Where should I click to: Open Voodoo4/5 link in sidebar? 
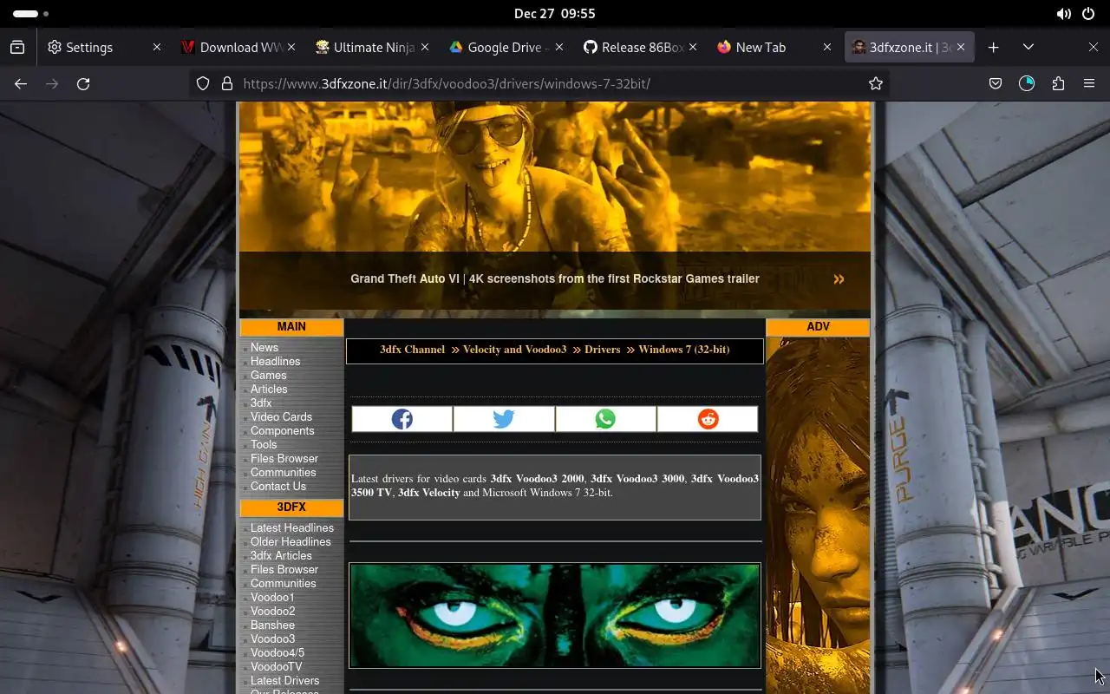(277, 653)
